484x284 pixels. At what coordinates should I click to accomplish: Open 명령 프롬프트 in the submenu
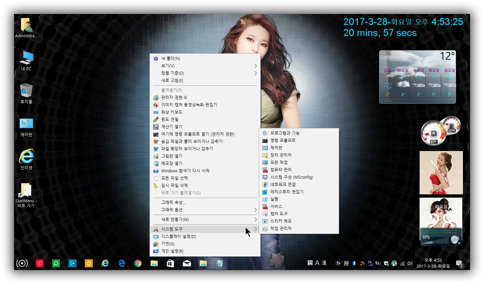coord(299,140)
